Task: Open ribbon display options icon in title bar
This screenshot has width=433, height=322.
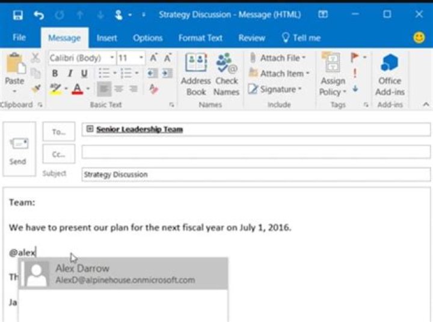Action: pyautogui.click(x=323, y=14)
